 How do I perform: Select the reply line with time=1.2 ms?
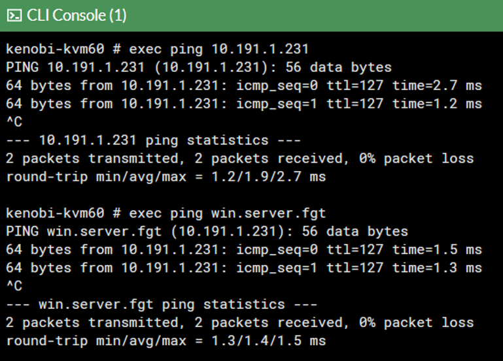[243, 104]
